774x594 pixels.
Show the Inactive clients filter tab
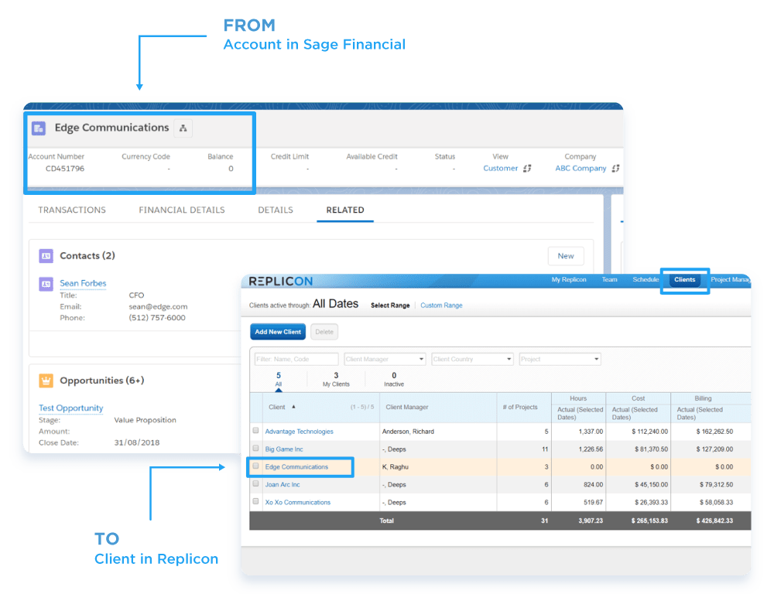(x=394, y=380)
